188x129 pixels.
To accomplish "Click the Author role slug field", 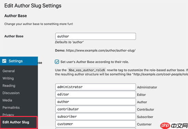I will pos(96,102).
